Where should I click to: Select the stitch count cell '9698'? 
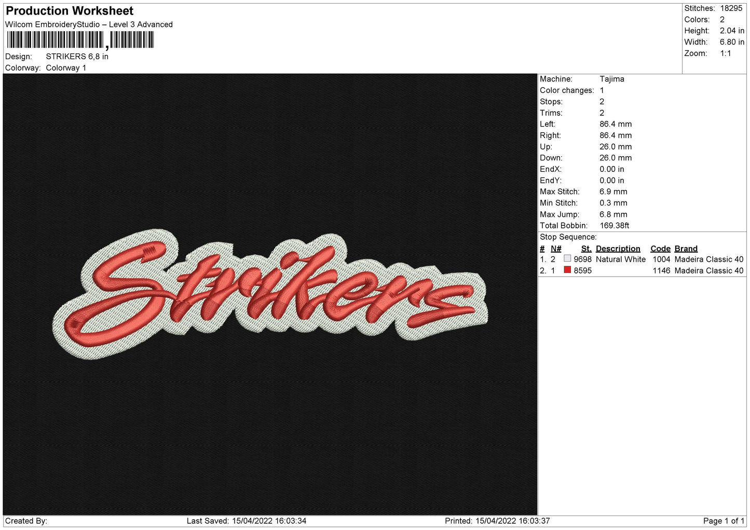[582, 260]
